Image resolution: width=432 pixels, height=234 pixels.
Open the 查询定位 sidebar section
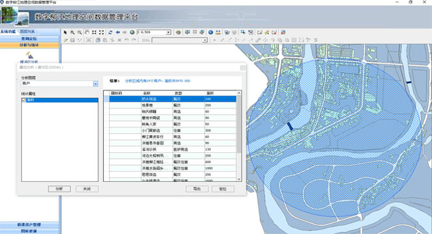[29, 39]
